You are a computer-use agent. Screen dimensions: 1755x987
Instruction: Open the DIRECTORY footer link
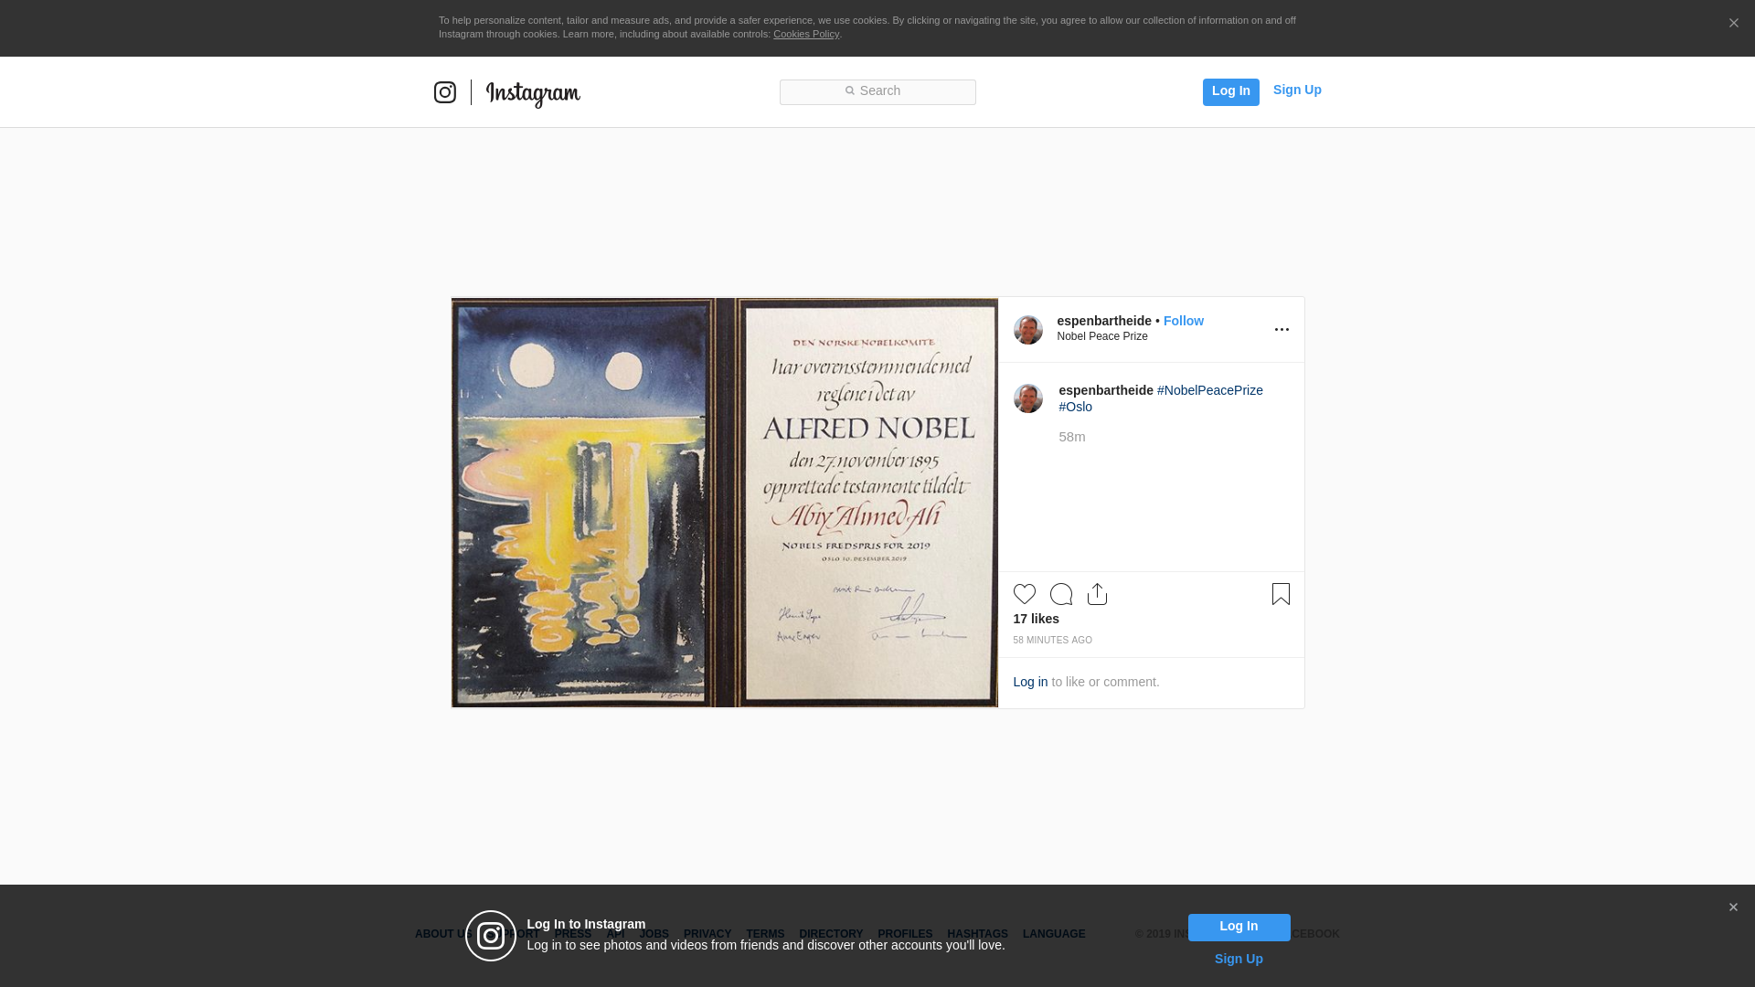831,934
